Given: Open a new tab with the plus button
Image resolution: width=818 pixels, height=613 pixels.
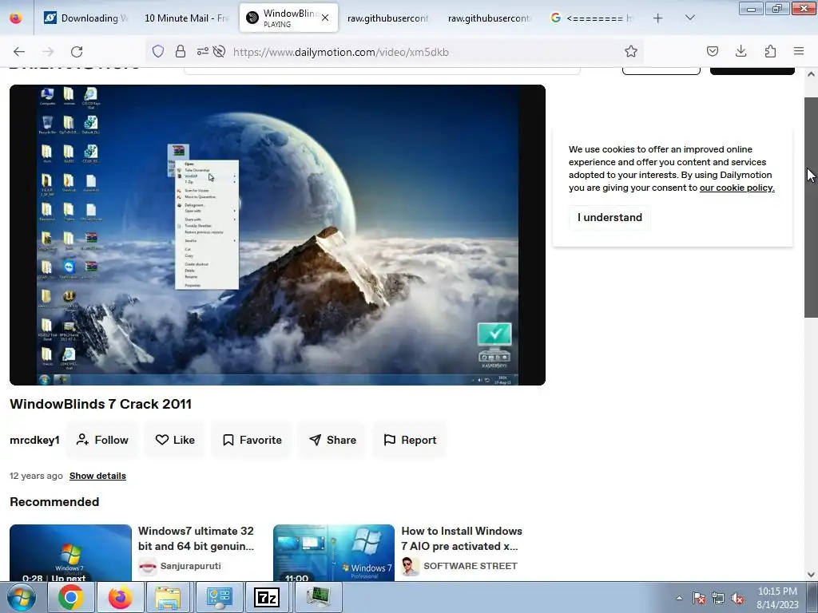Looking at the screenshot, I should click(x=658, y=18).
